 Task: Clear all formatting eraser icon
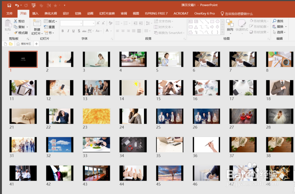[110, 23]
